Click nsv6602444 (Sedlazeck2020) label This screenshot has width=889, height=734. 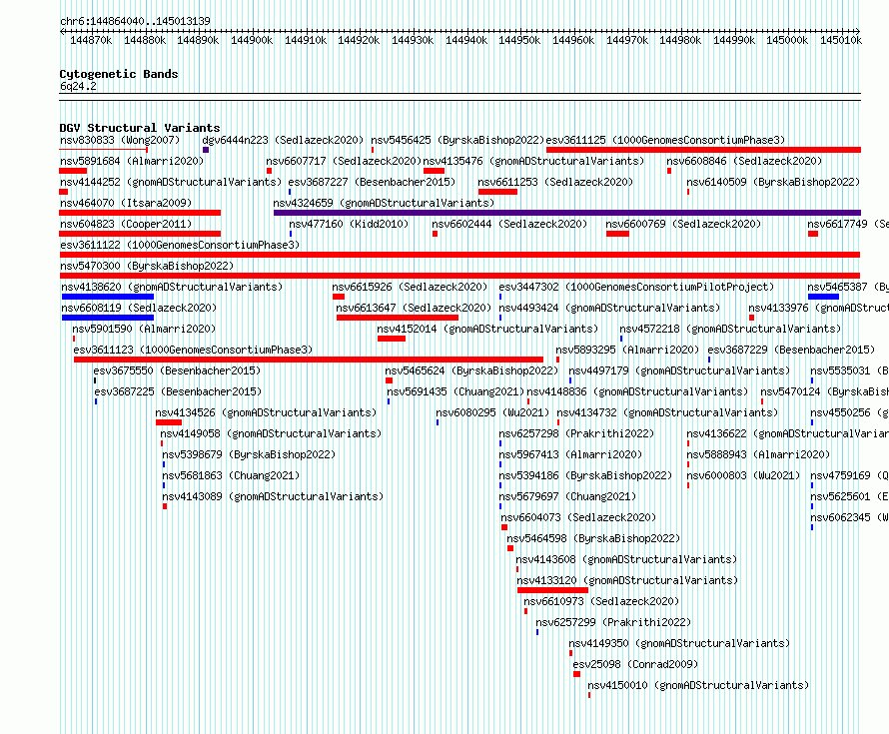tap(509, 224)
